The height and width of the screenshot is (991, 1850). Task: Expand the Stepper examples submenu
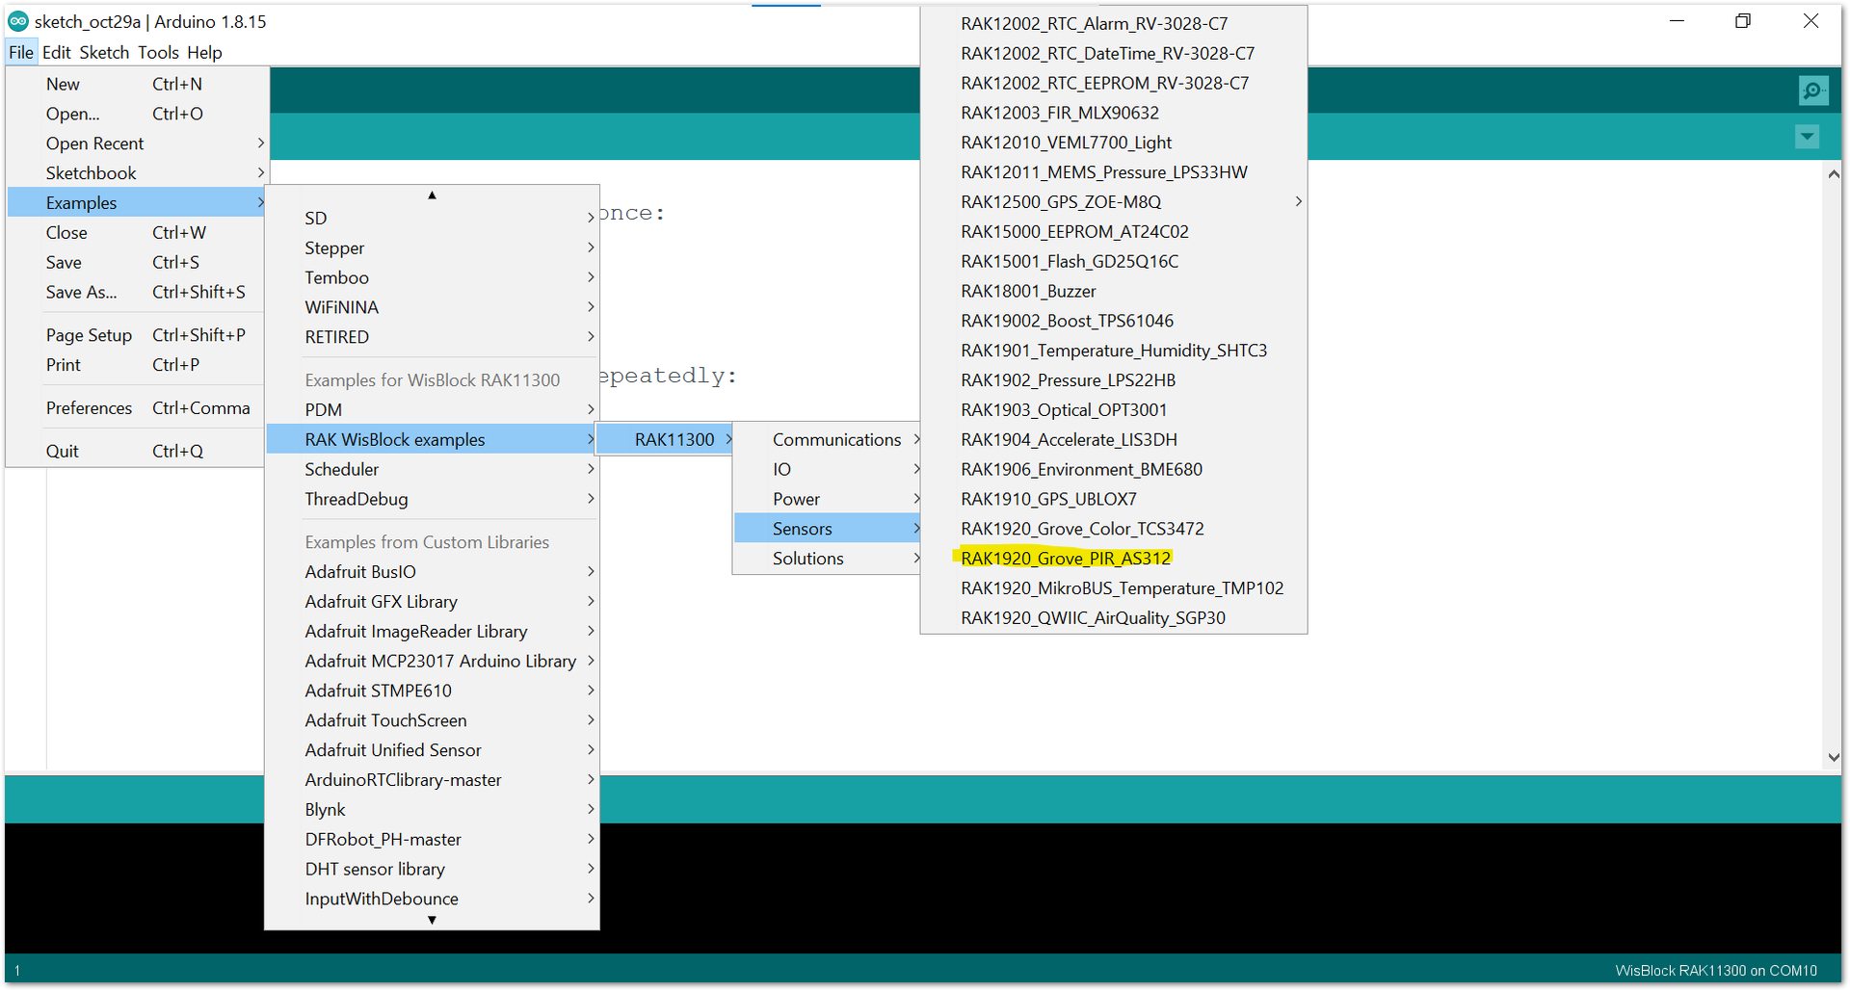433,248
